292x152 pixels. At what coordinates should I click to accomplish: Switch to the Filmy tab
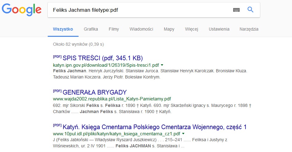pos(114,29)
